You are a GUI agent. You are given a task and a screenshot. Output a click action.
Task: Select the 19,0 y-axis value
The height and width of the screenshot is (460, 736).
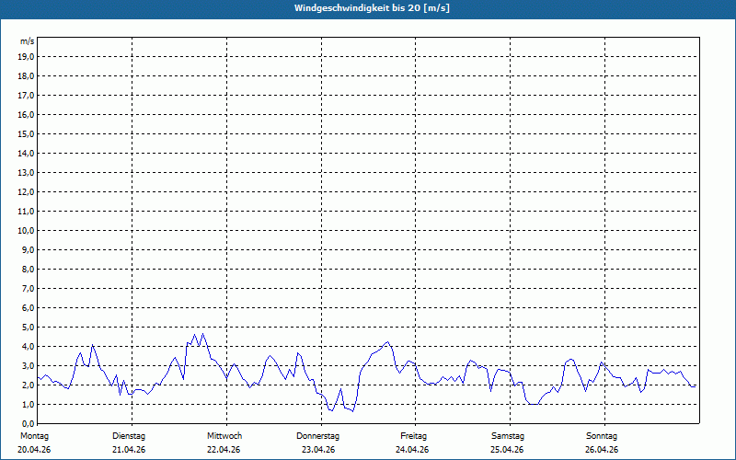click(26, 57)
